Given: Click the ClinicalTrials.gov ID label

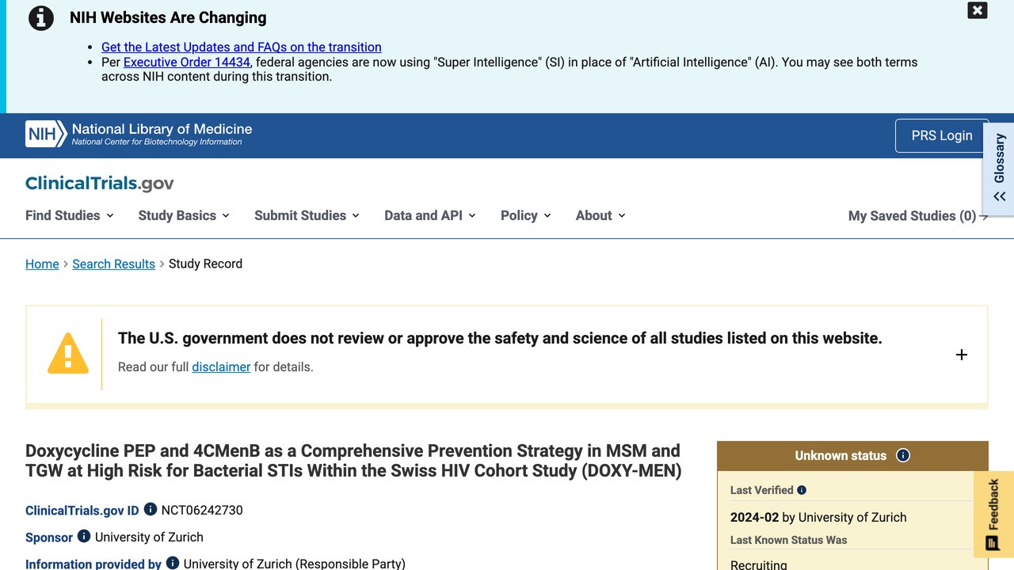Looking at the screenshot, I should click(x=82, y=511).
